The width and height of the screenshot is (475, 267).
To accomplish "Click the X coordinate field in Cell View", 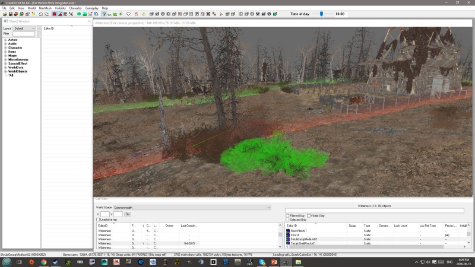I will [105, 214].
